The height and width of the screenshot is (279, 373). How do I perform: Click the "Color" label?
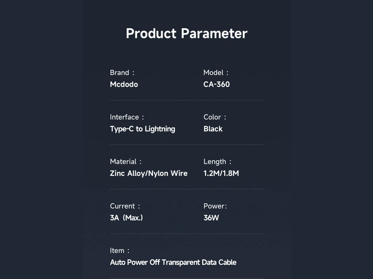tap(213, 117)
